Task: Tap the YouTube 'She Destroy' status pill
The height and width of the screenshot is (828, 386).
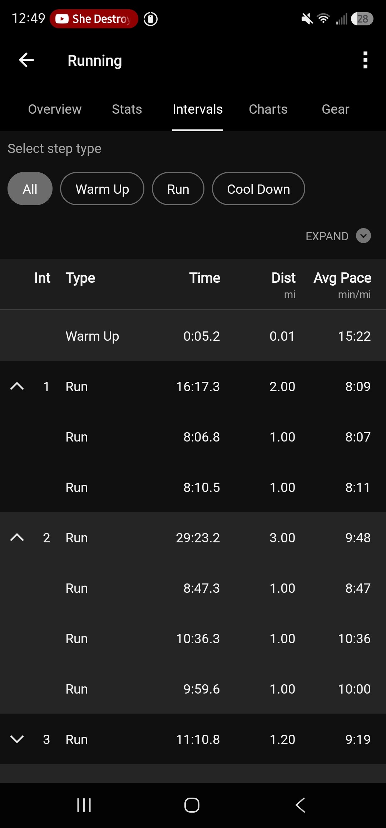Action: pos(94,19)
